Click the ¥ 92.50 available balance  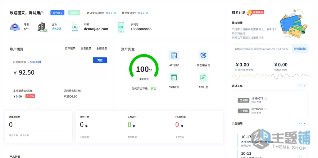pyautogui.click(x=24, y=72)
